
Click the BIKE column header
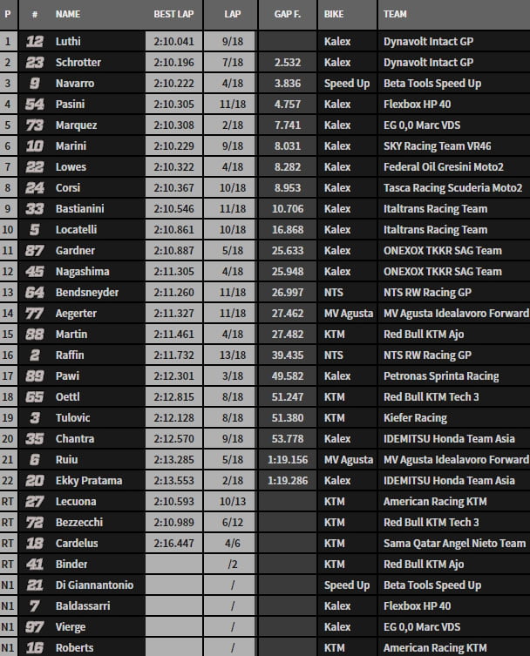pos(335,15)
